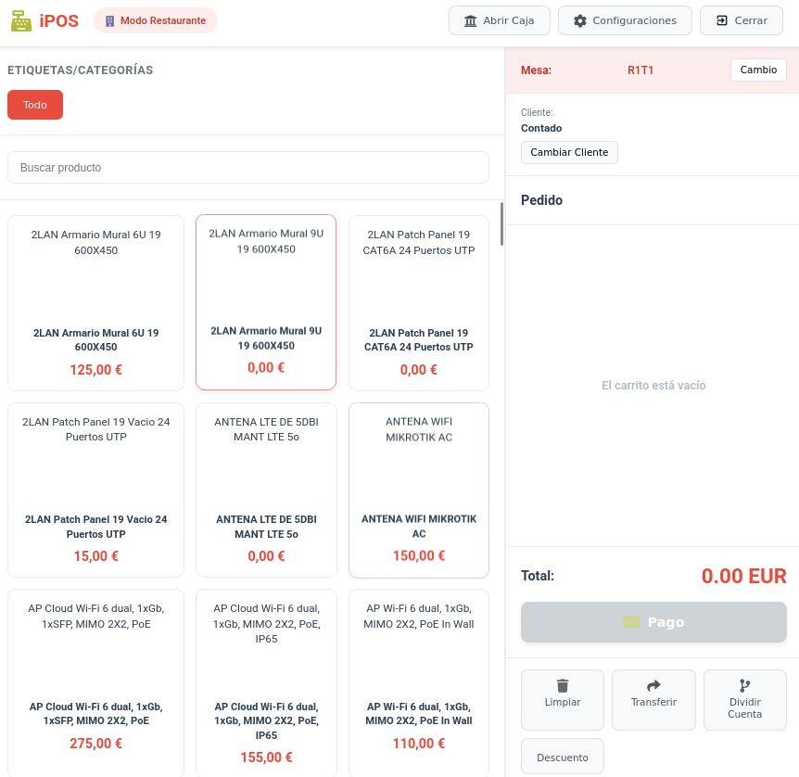799x777 pixels.
Task: Click the Cambiar Cliente button
Action: [569, 152]
